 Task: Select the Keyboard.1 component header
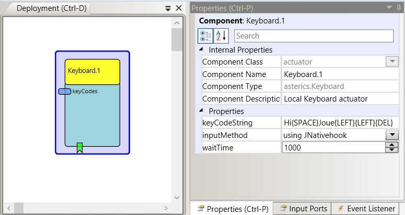pos(92,72)
